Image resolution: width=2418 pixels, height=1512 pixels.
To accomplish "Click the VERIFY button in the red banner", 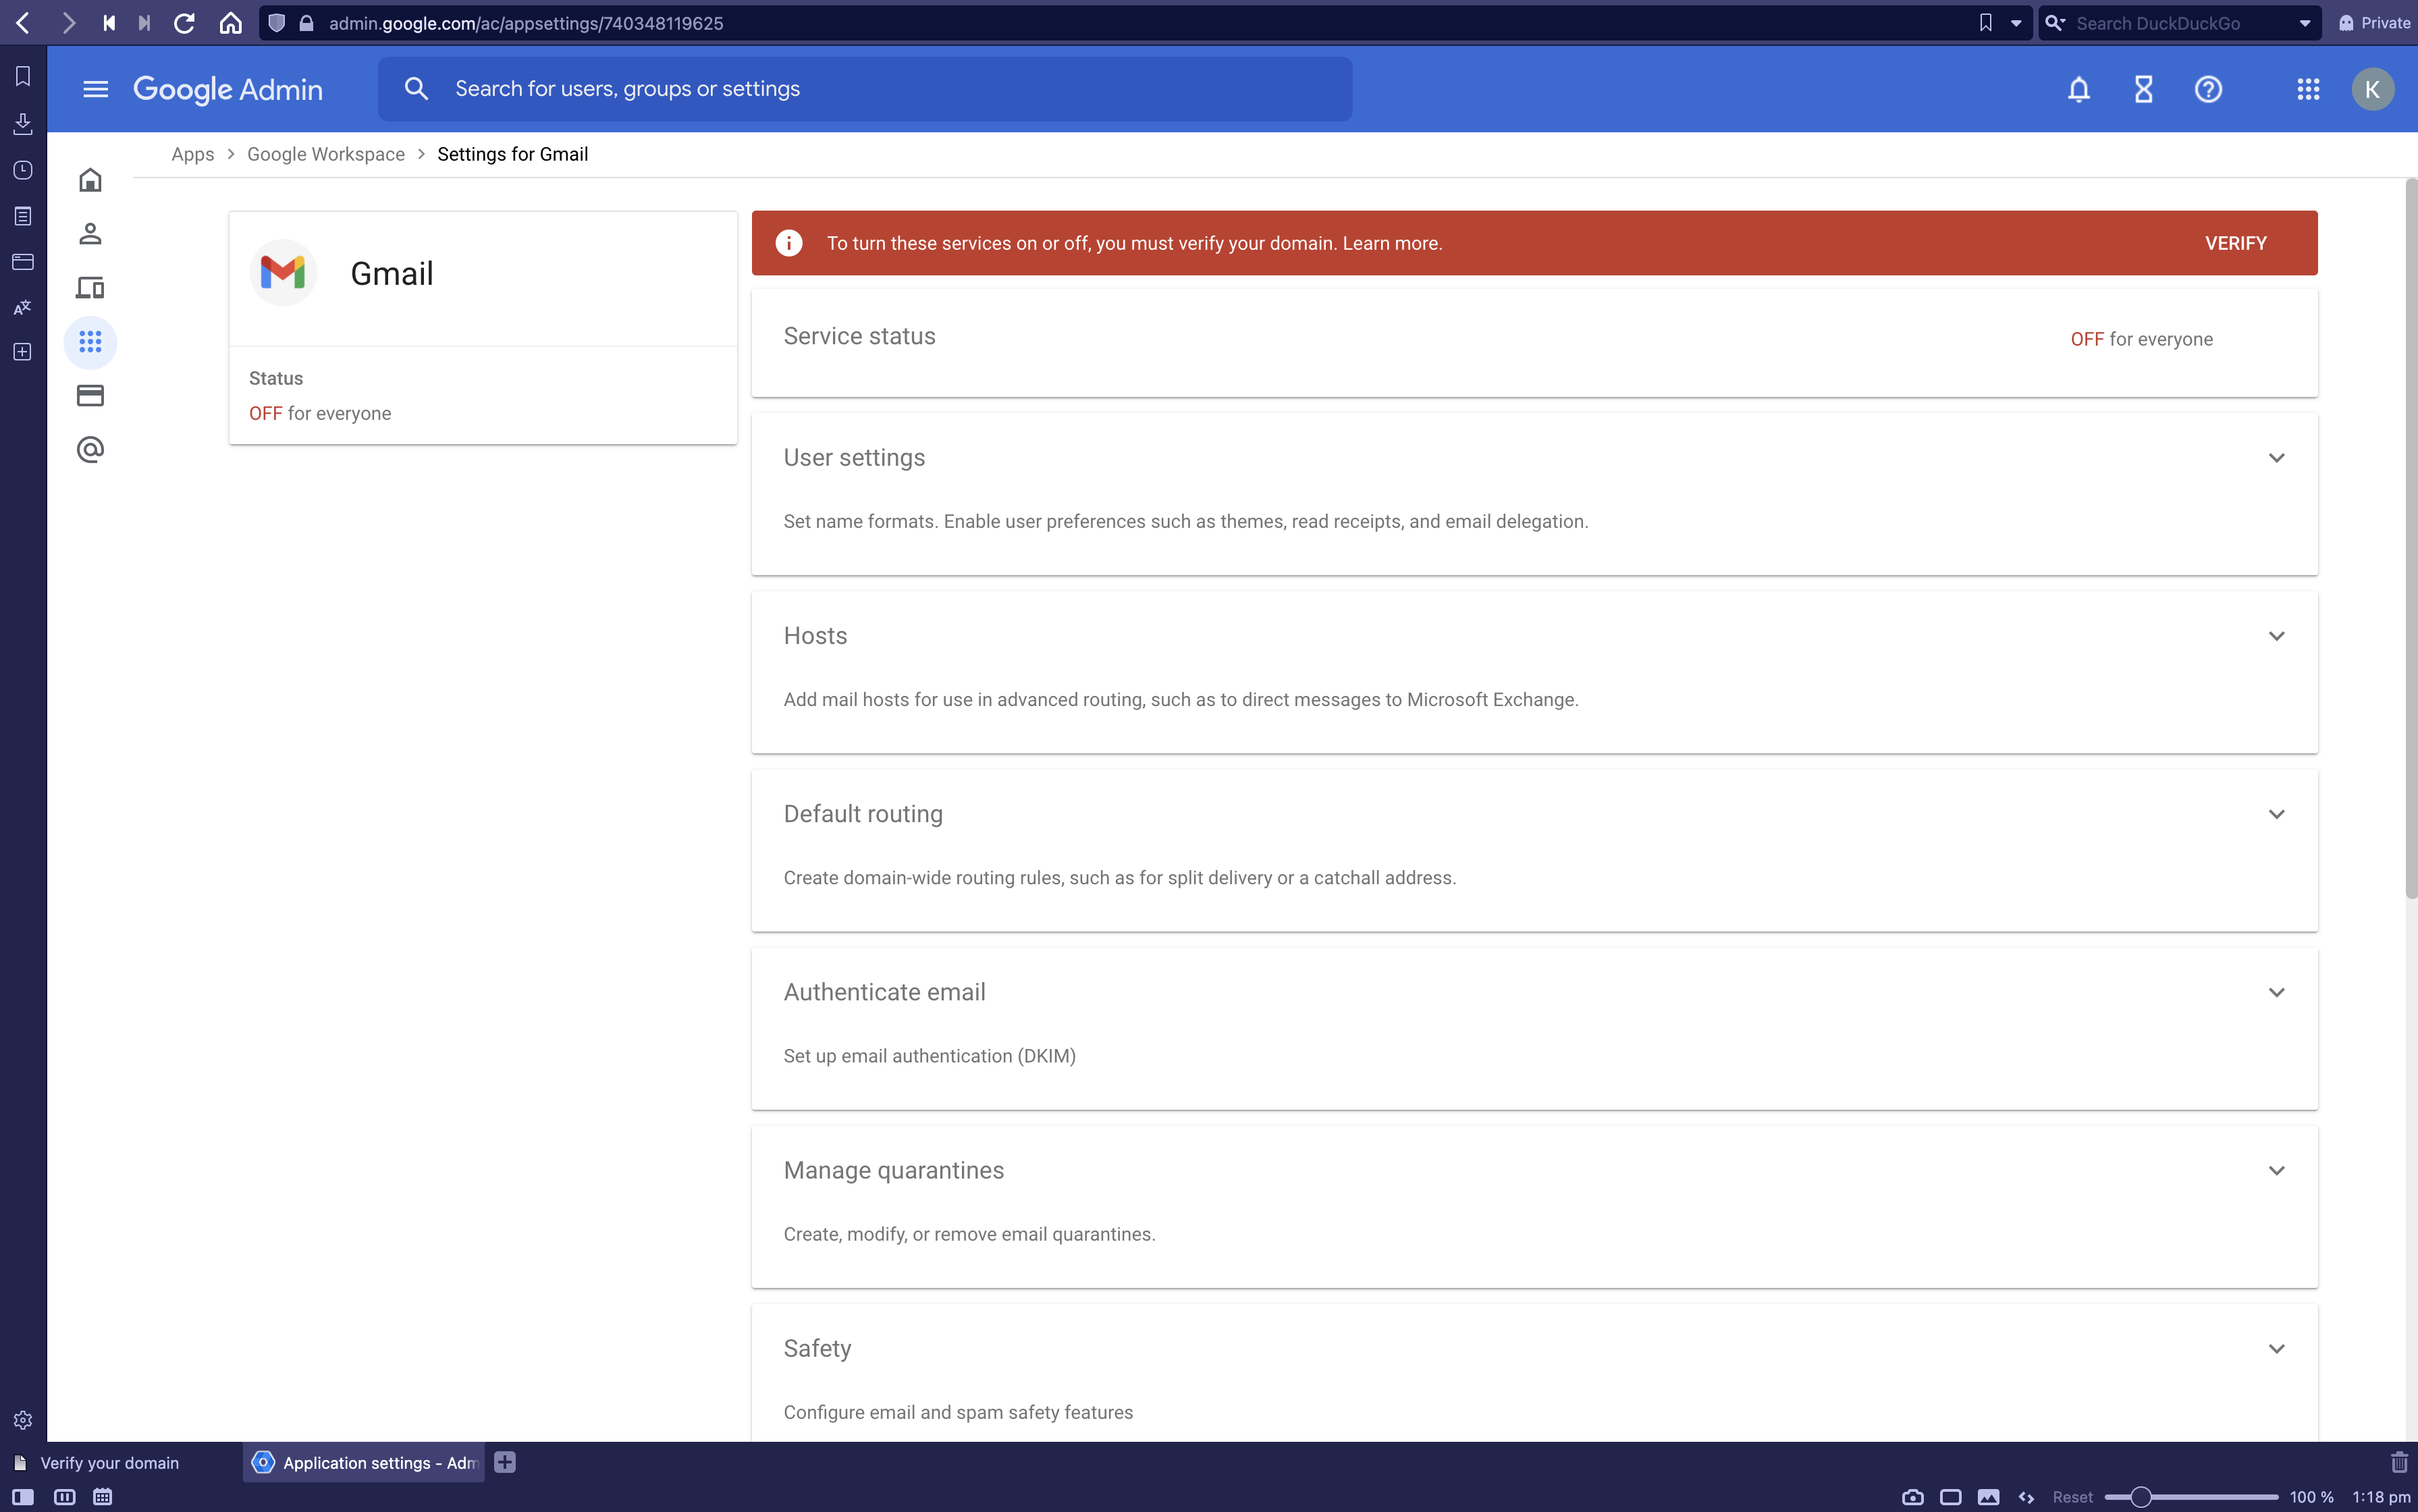I will 2235,243.
